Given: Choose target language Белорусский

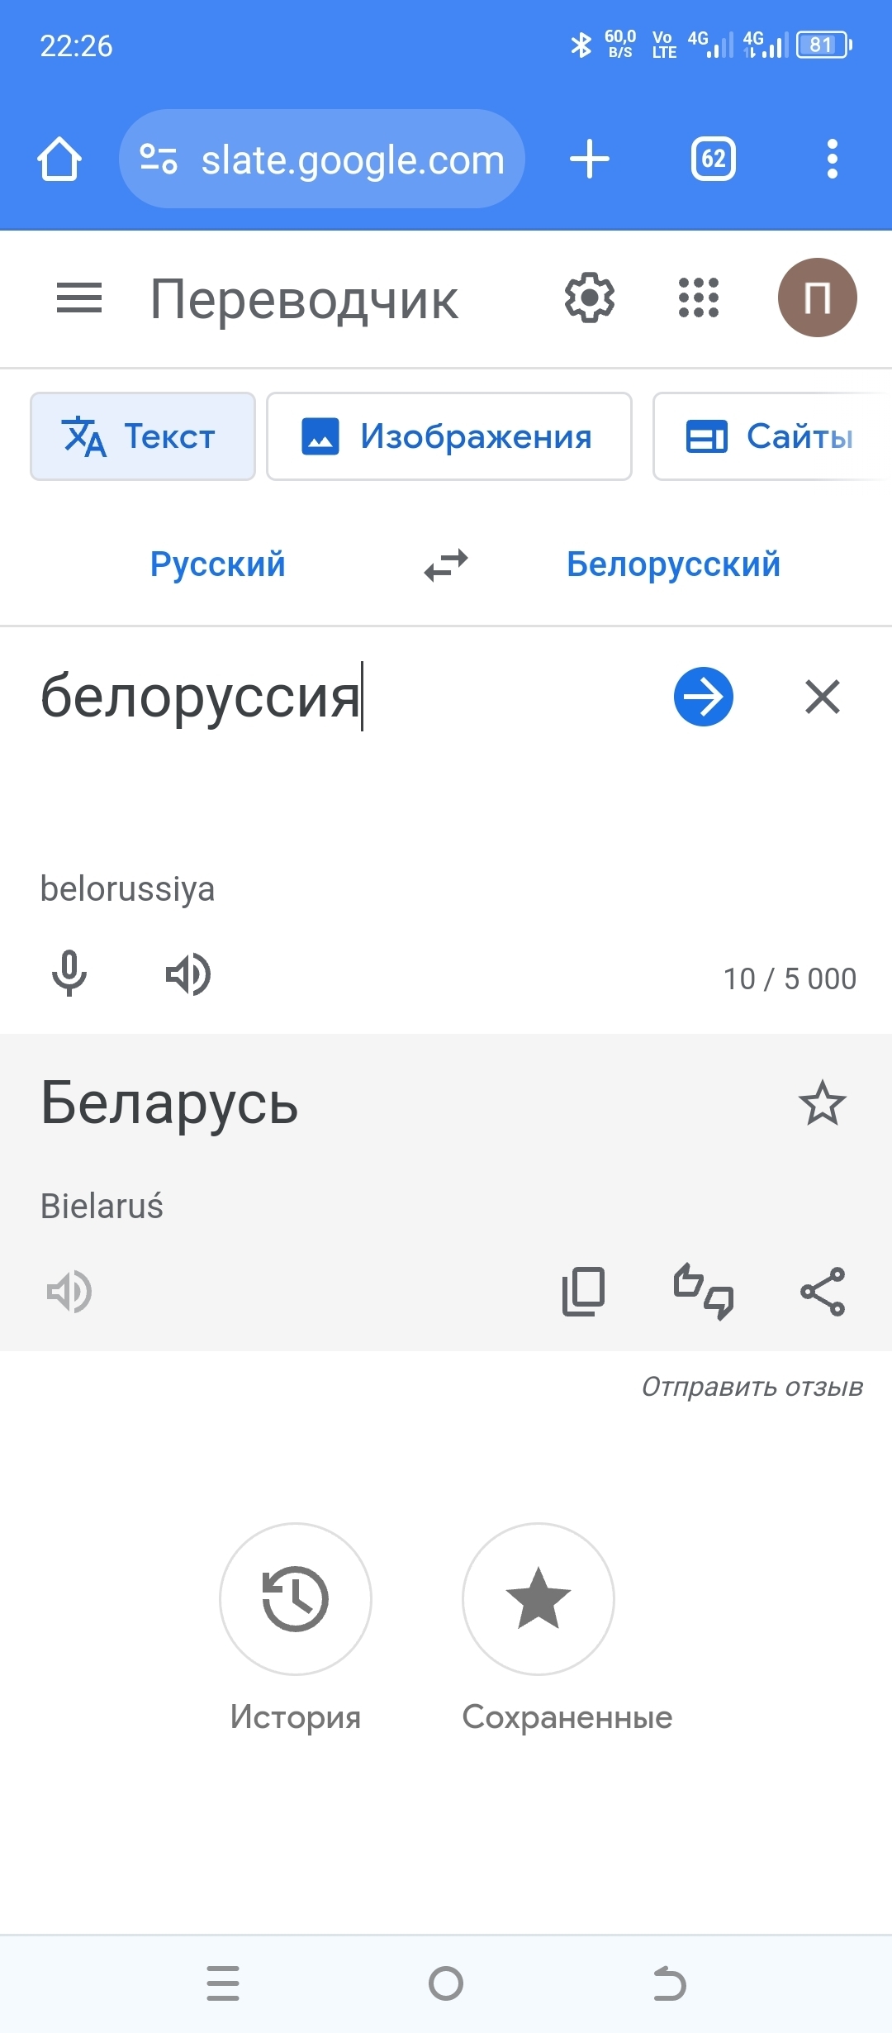Looking at the screenshot, I should pos(673,565).
